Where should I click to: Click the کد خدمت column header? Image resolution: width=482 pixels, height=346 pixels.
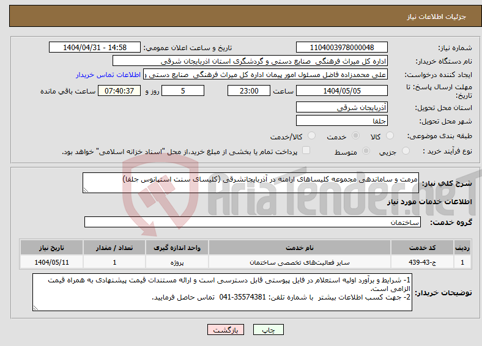[x=423, y=248]
